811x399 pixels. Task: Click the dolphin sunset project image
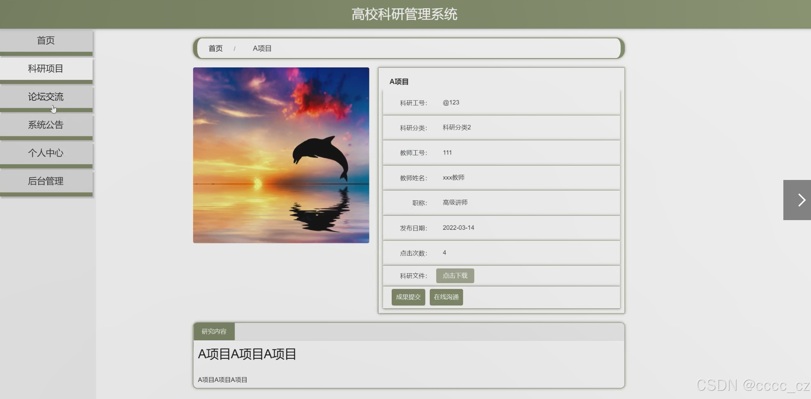[x=281, y=155]
